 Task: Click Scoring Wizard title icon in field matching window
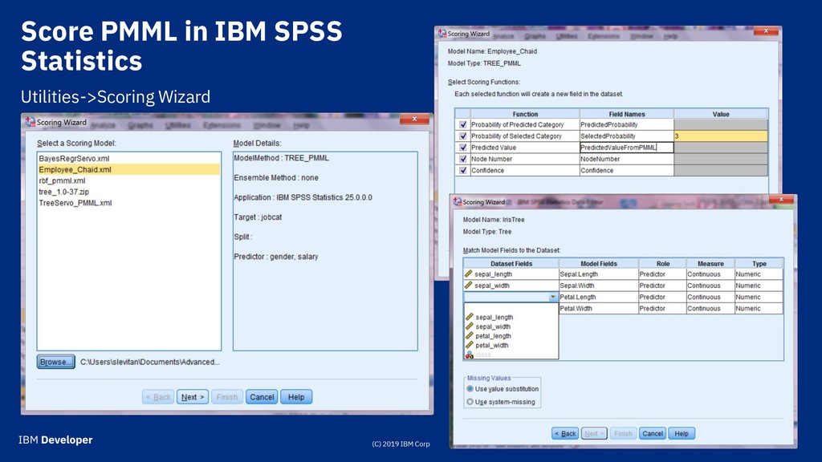click(457, 201)
